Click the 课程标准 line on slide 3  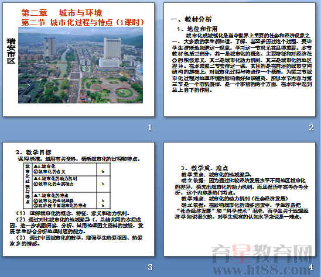point(79,159)
